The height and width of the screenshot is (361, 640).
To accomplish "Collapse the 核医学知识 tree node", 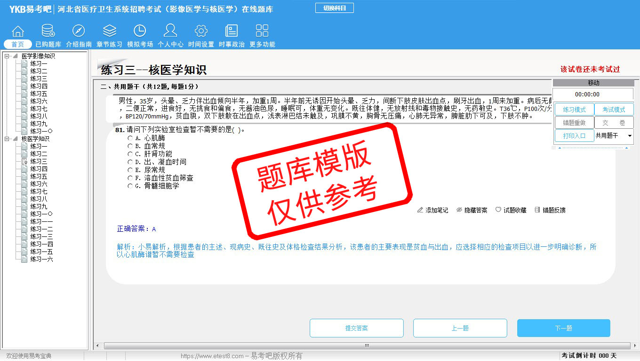I will coord(7,139).
